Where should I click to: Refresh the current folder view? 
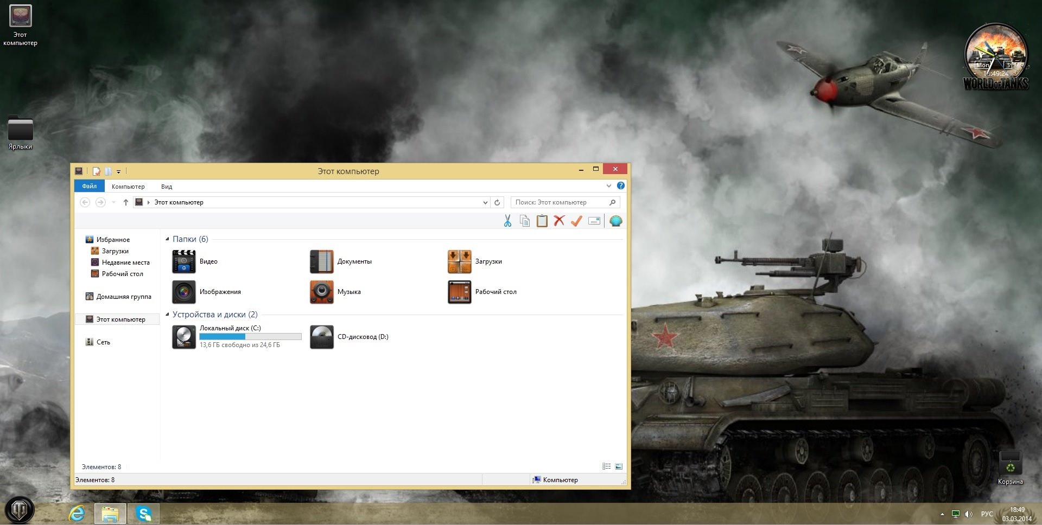tap(497, 202)
